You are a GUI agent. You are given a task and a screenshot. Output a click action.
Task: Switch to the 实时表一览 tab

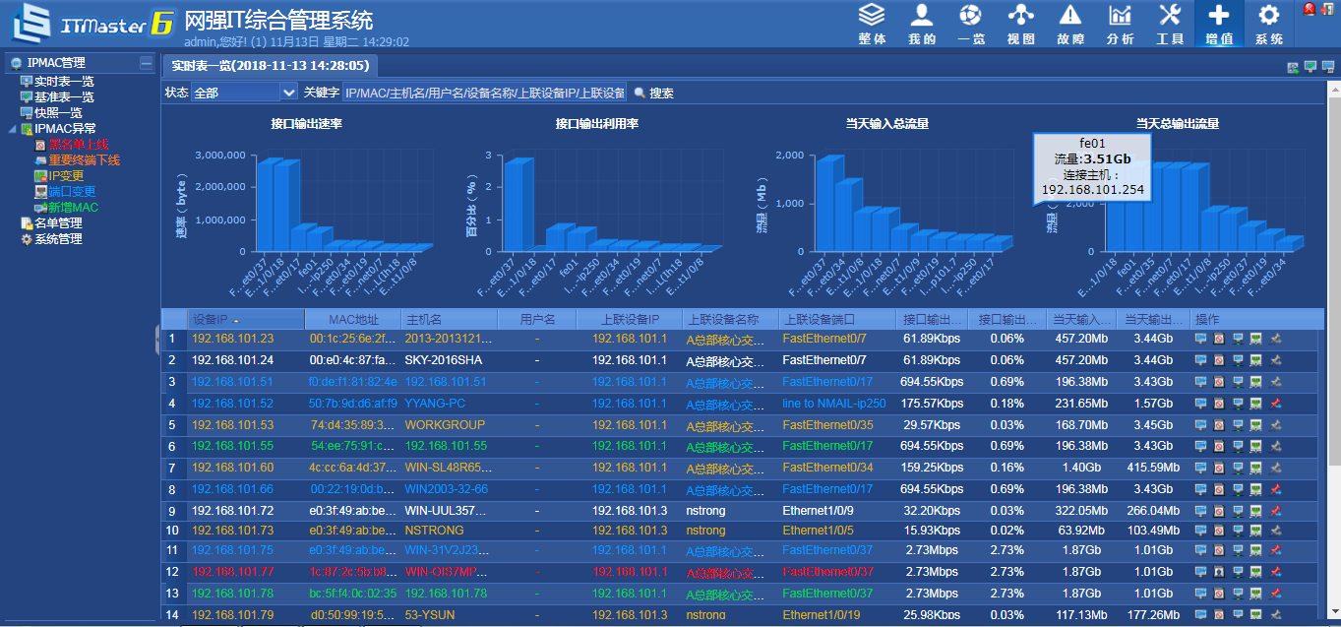271,66
